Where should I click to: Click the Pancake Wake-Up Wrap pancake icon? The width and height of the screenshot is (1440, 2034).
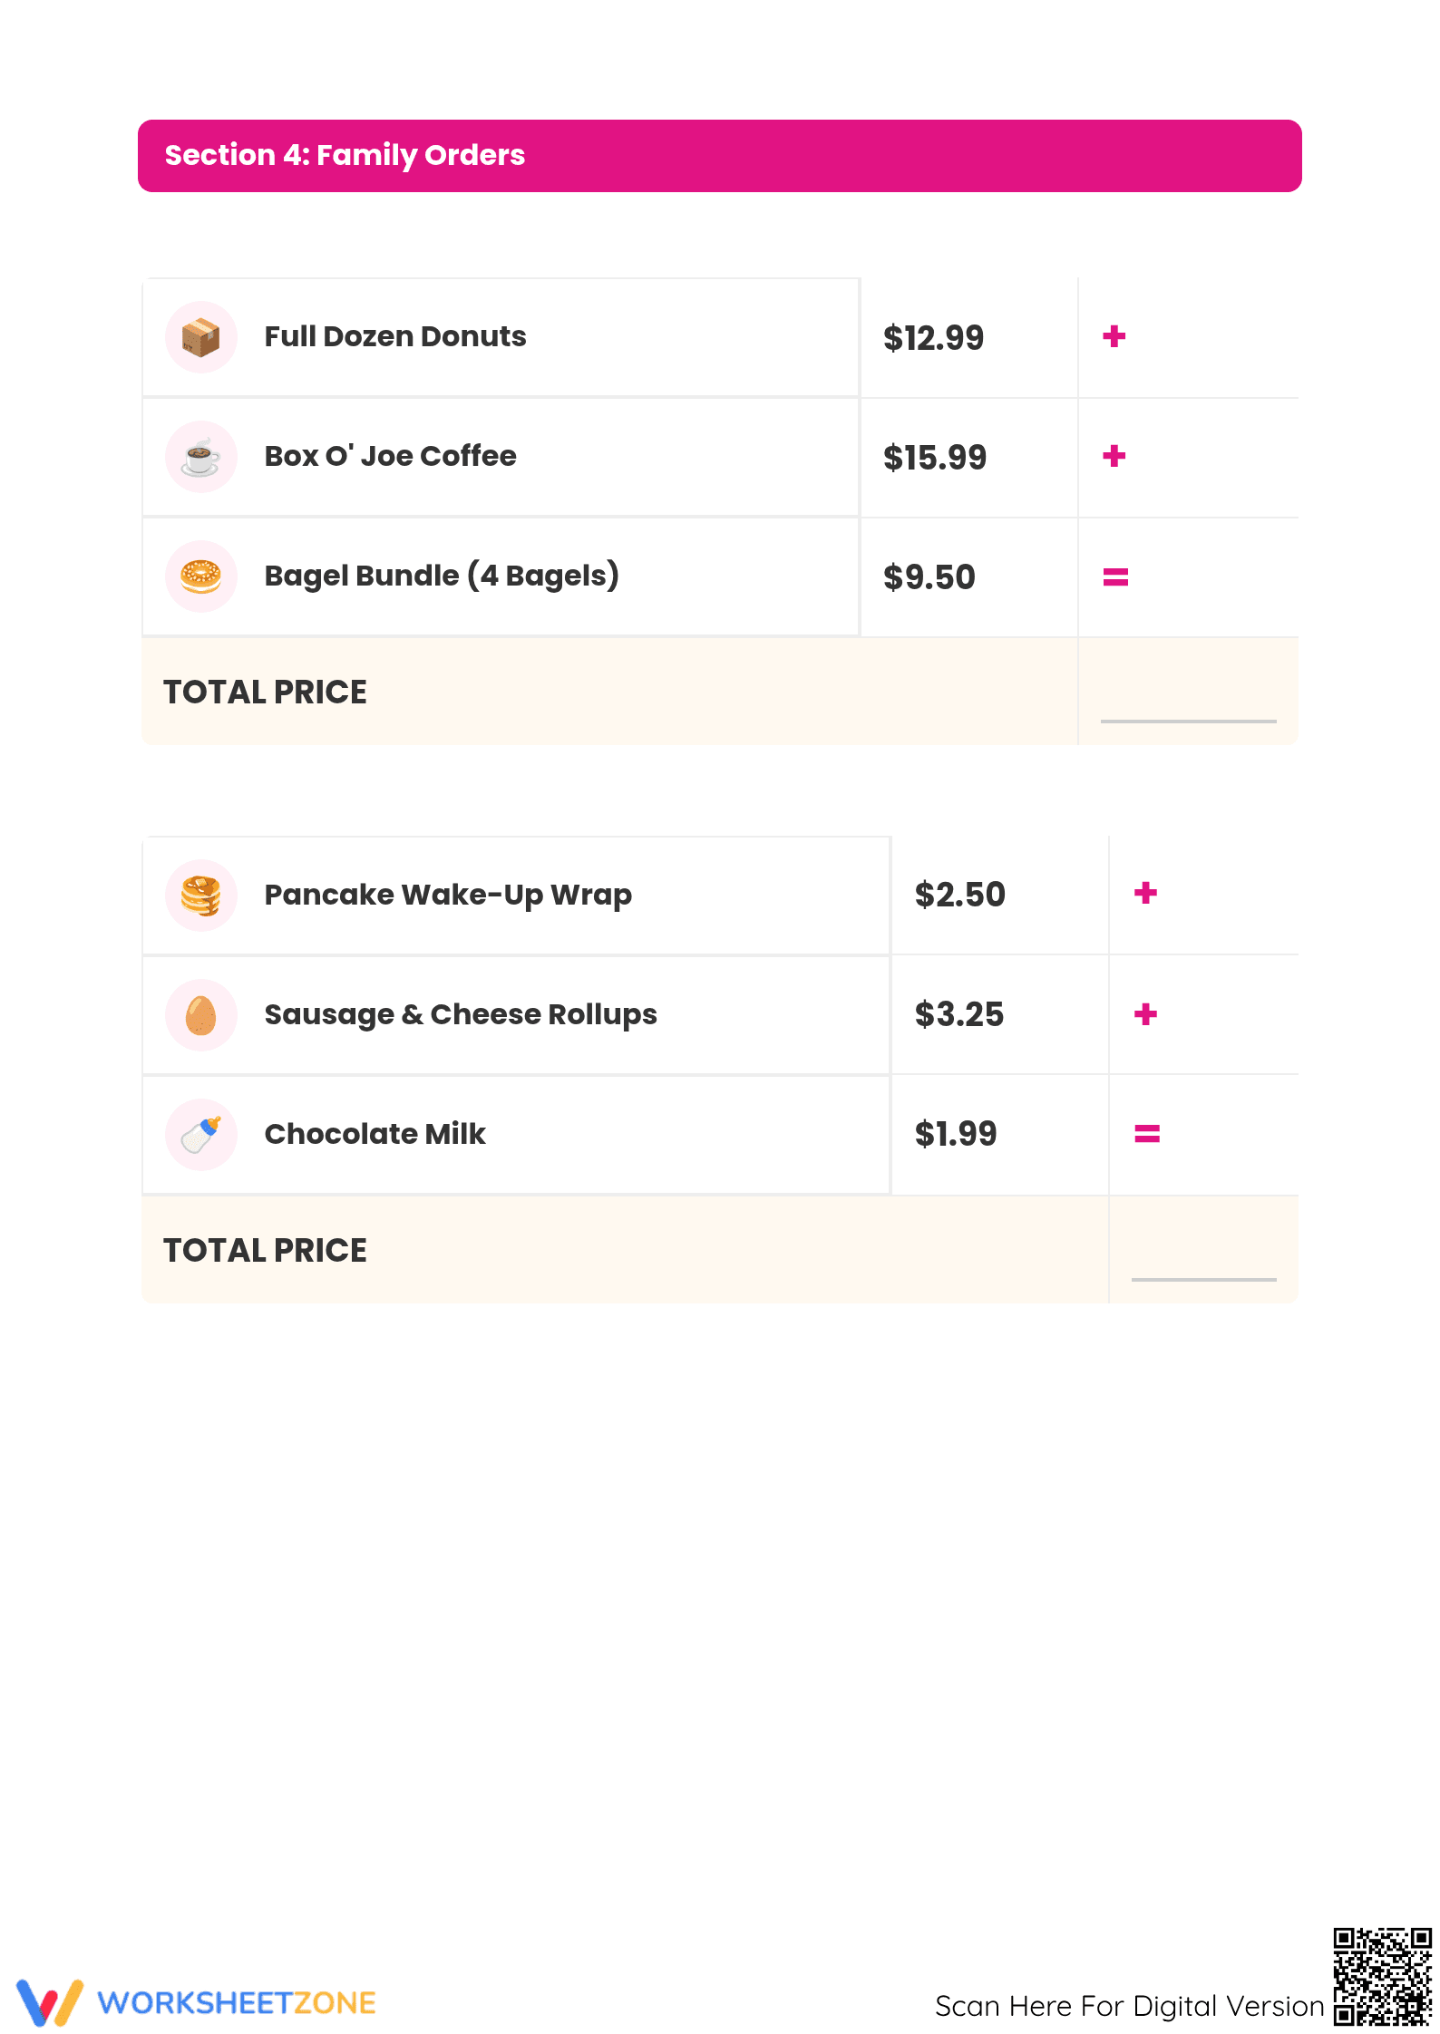(200, 896)
